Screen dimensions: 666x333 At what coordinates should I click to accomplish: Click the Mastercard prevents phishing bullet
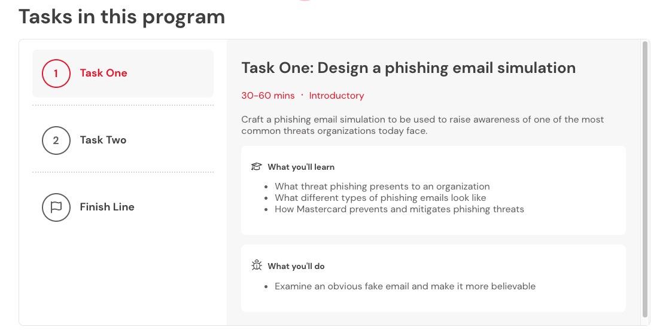point(399,209)
